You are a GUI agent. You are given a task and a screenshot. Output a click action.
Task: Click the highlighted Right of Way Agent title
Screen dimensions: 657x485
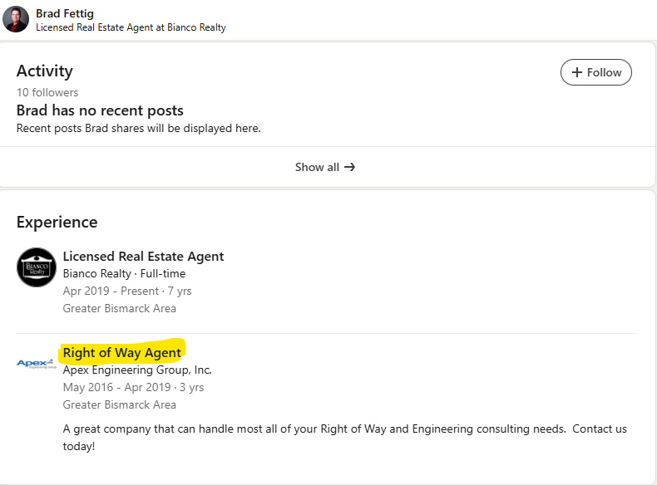point(122,353)
